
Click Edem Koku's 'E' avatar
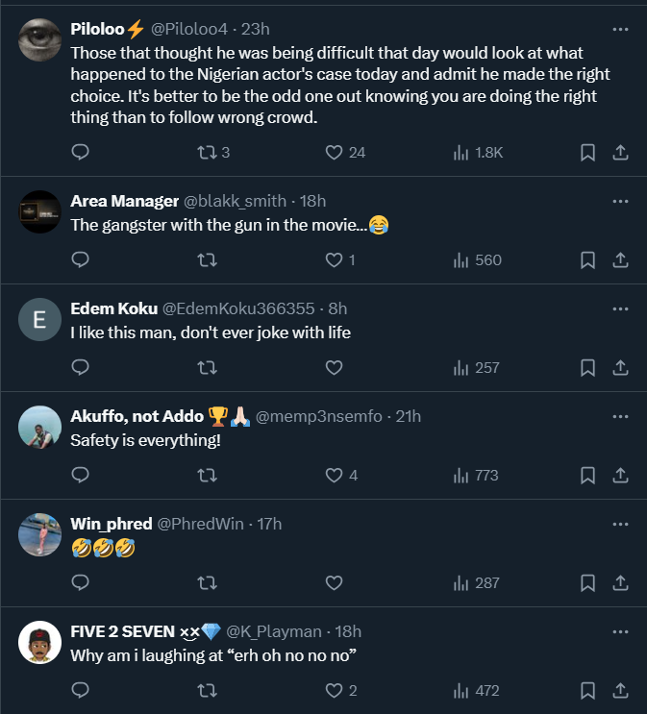click(x=39, y=322)
